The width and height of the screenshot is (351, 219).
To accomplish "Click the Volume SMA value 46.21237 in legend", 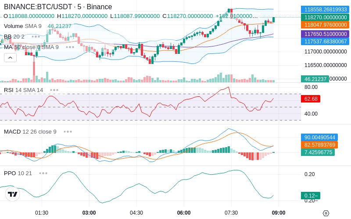I will point(60,26).
